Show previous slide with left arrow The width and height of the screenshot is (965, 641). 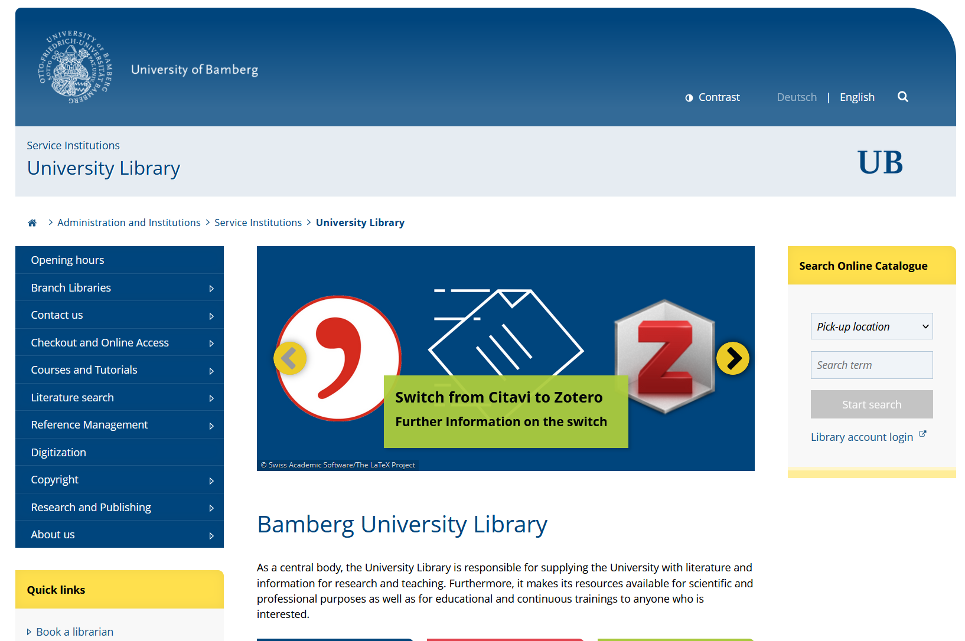pyautogui.click(x=290, y=358)
